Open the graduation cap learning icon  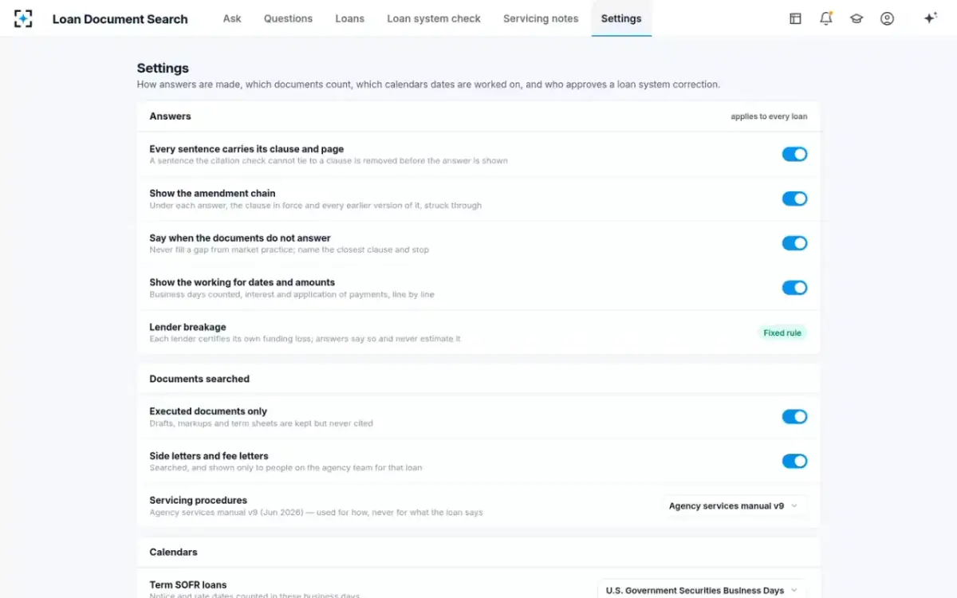click(x=857, y=18)
